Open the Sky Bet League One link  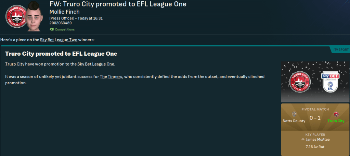[x=96, y=65]
